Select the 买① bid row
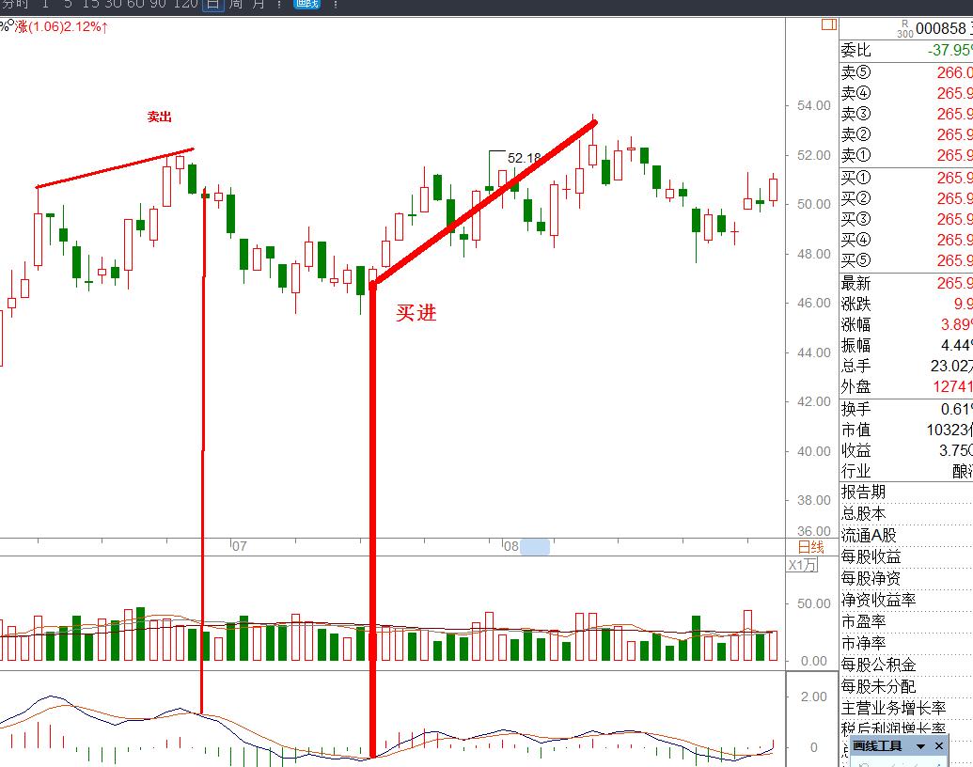The image size is (973, 767). (x=906, y=178)
